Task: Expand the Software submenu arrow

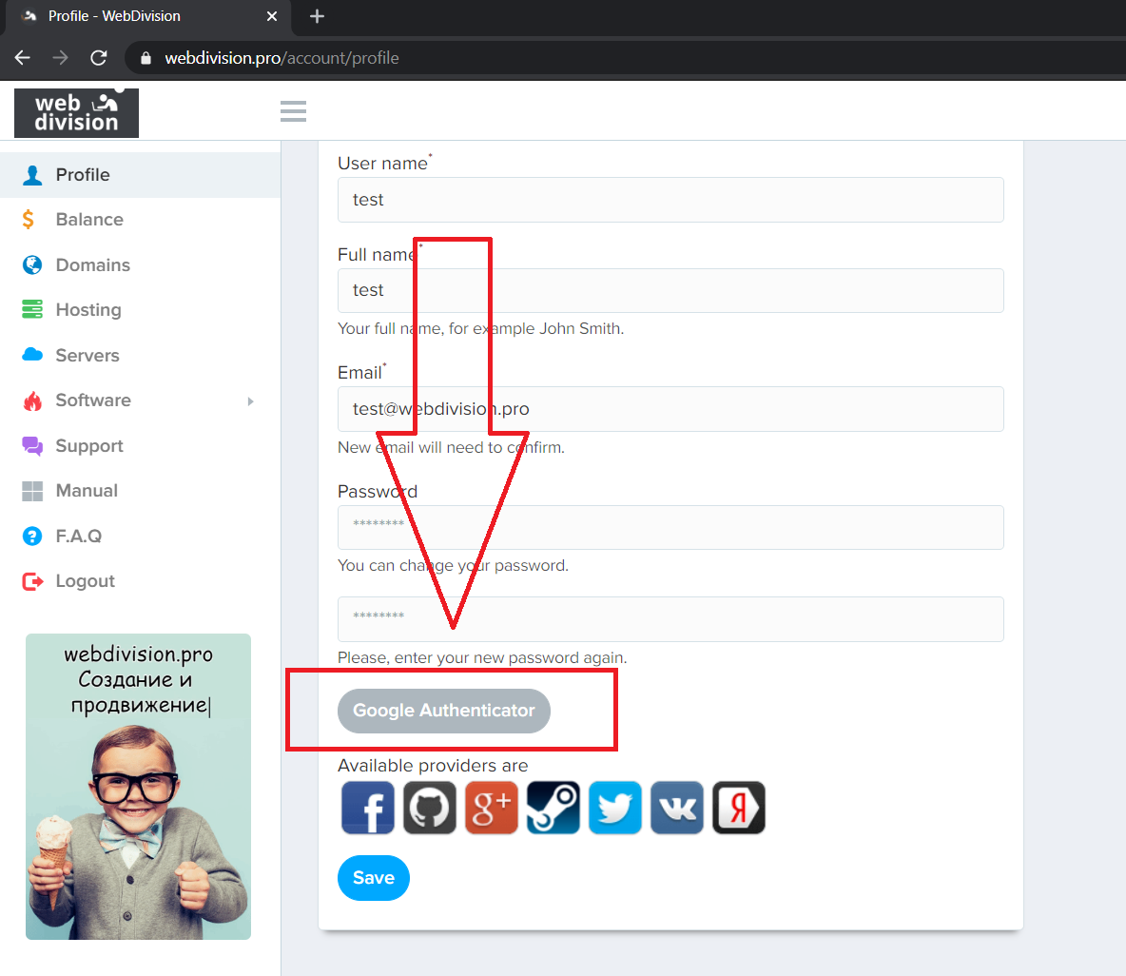Action: [250, 401]
